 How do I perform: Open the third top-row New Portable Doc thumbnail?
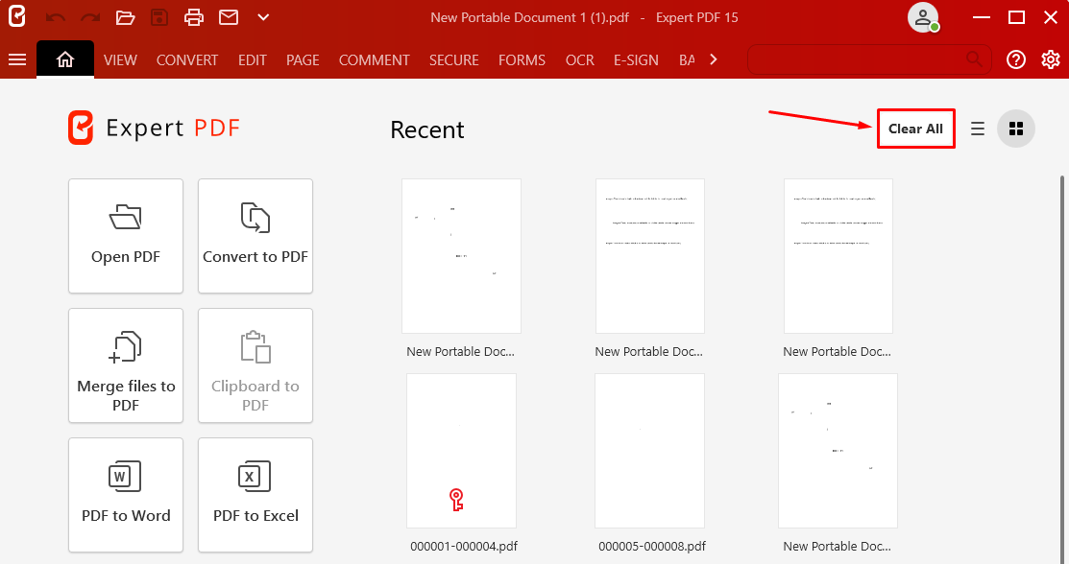click(x=838, y=256)
